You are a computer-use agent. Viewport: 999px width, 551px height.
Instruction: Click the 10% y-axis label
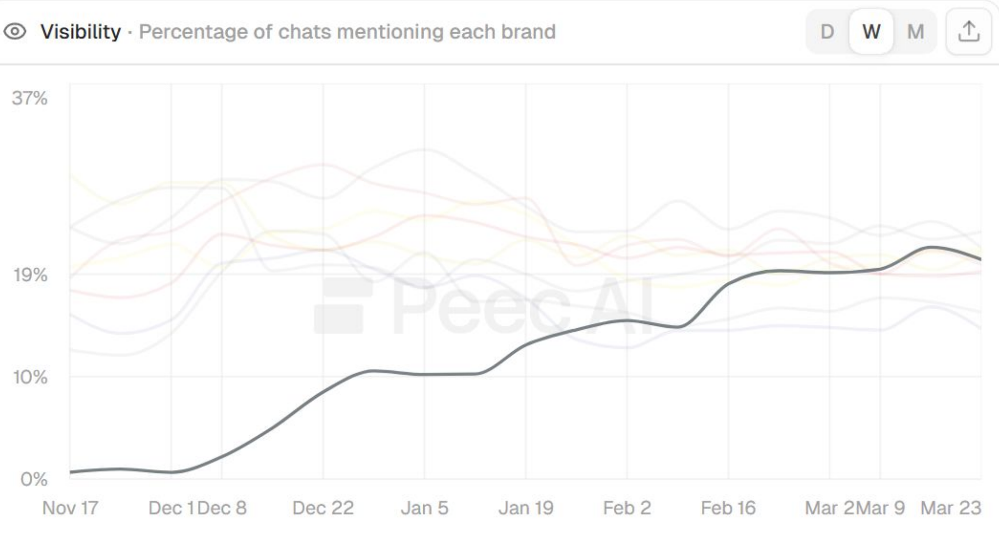coord(30,377)
